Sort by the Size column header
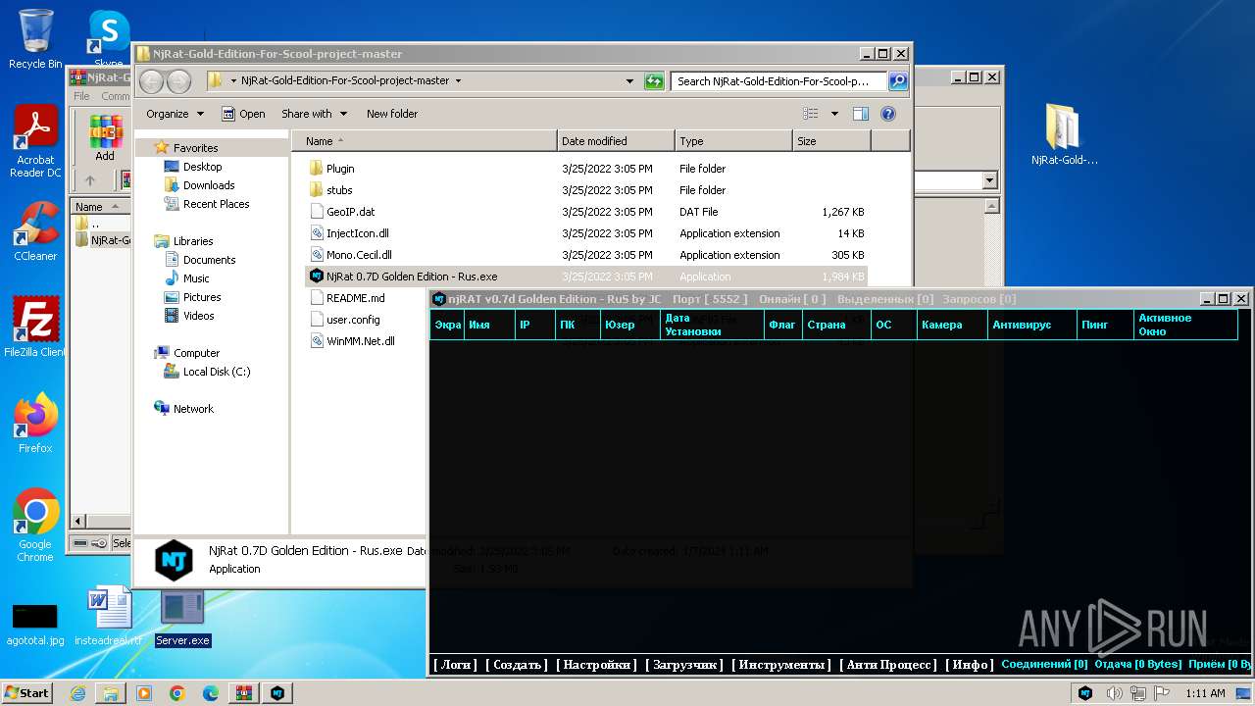Image resolution: width=1255 pixels, height=706 pixels. 831,141
